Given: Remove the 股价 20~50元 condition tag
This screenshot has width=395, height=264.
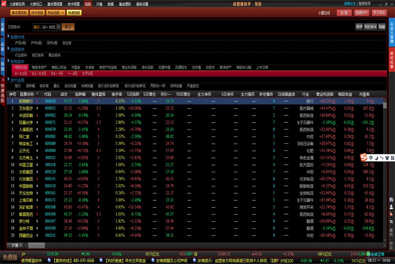Looking at the screenshot, I should 58,27.
